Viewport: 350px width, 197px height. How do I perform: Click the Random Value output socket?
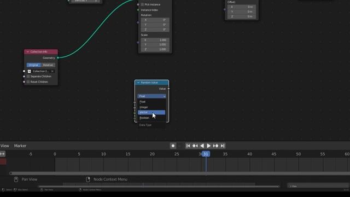point(168,89)
